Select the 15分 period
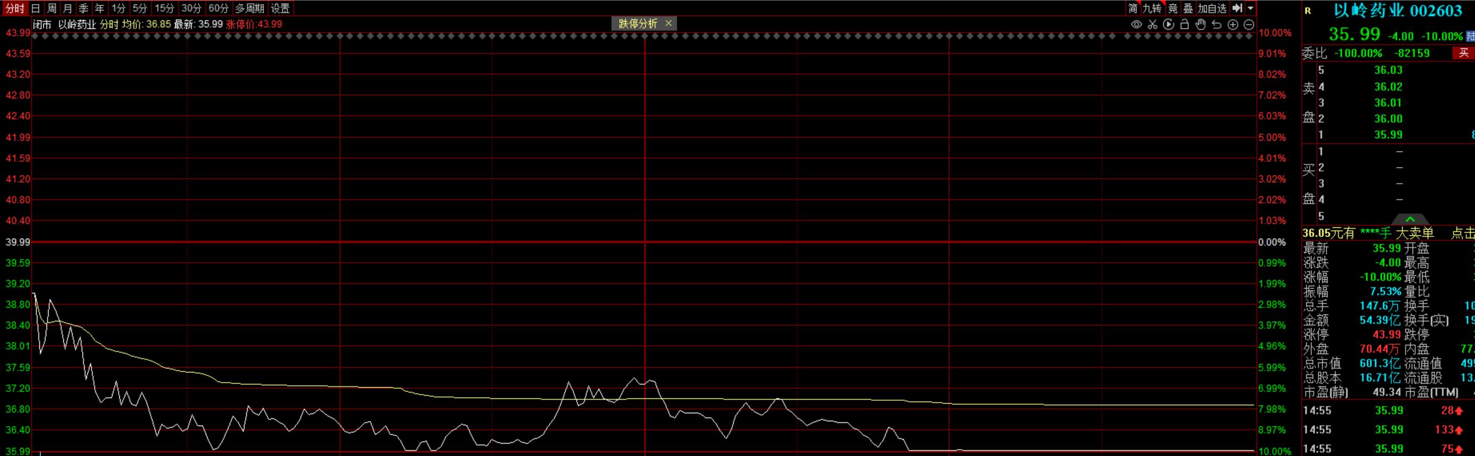The image size is (1475, 456). (x=164, y=8)
